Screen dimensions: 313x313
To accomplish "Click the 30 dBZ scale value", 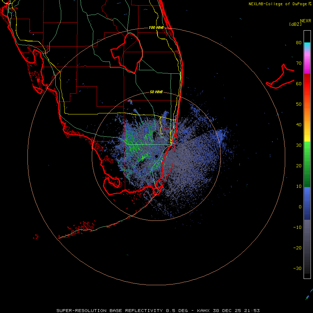I will coord(299,145).
